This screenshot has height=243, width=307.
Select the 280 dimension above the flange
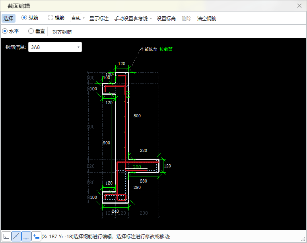[144, 150]
